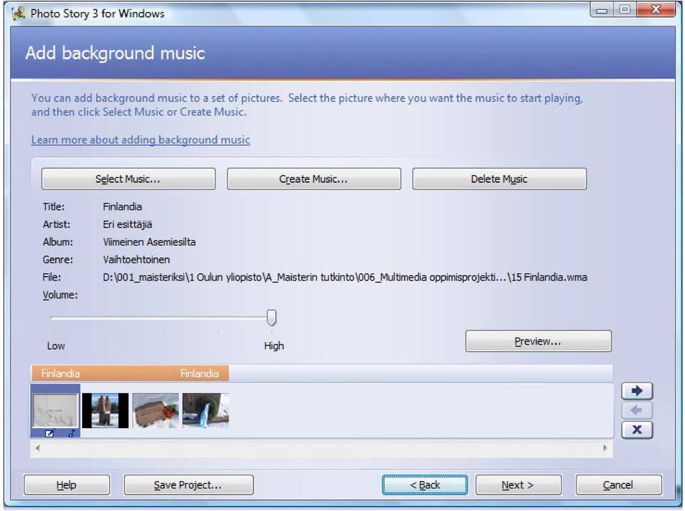Click the file path ending in 15 Finlandia.wma
Viewport: 685px width, 511px height.
pyautogui.click(x=345, y=277)
